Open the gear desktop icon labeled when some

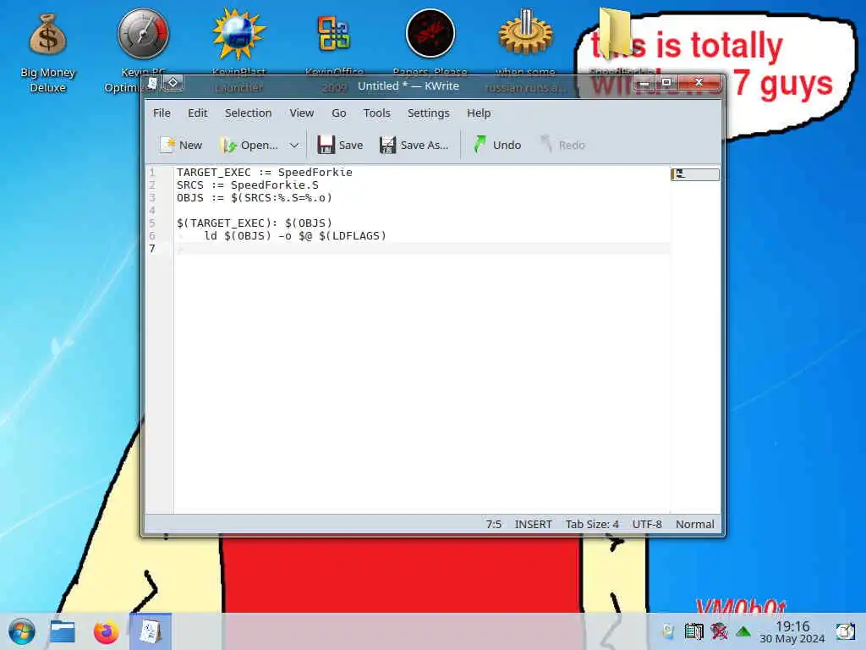(525, 33)
